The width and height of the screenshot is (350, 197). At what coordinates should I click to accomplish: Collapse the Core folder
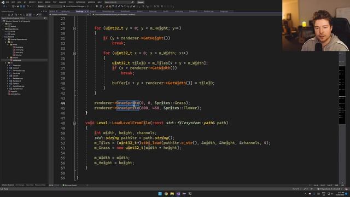[4, 24]
